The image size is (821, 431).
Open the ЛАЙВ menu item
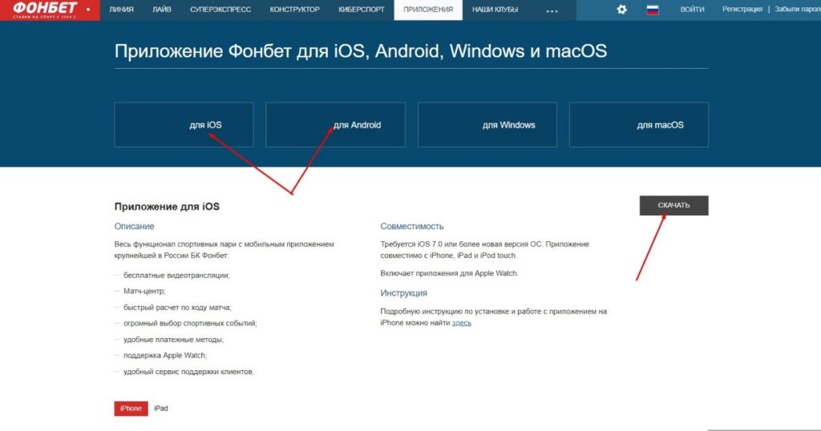tap(162, 10)
